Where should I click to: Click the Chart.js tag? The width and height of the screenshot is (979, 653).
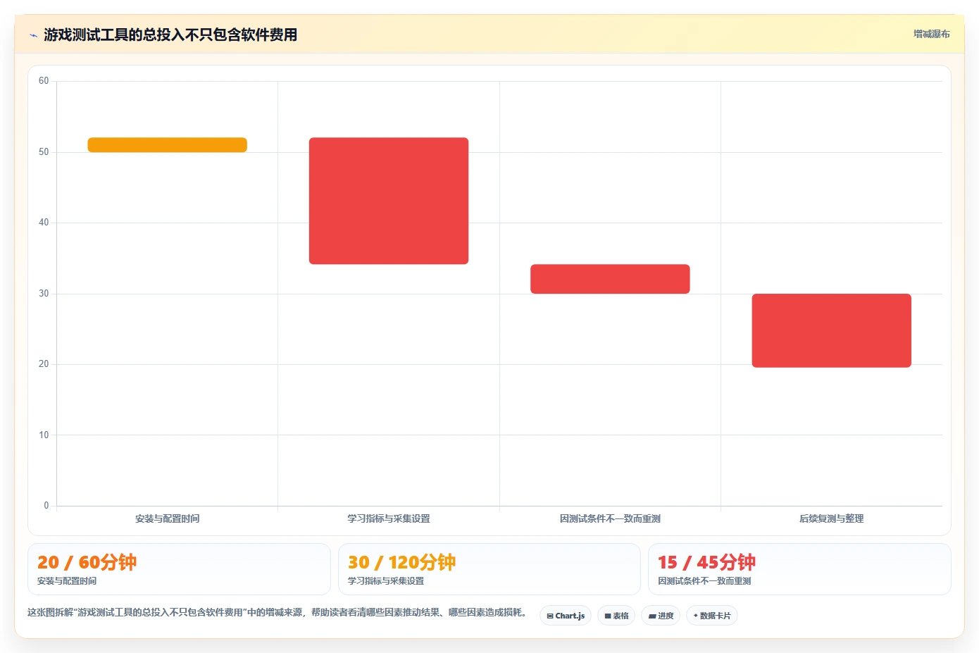(566, 616)
